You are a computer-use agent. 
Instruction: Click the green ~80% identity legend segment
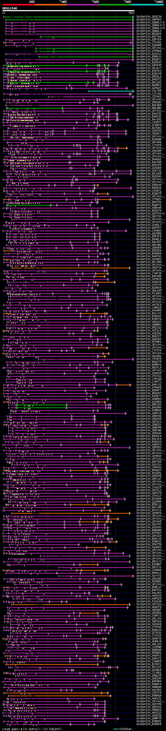[115, 5]
